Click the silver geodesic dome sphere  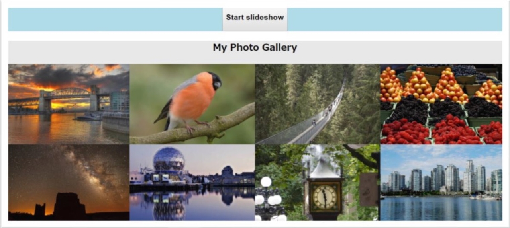click(x=169, y=159)
